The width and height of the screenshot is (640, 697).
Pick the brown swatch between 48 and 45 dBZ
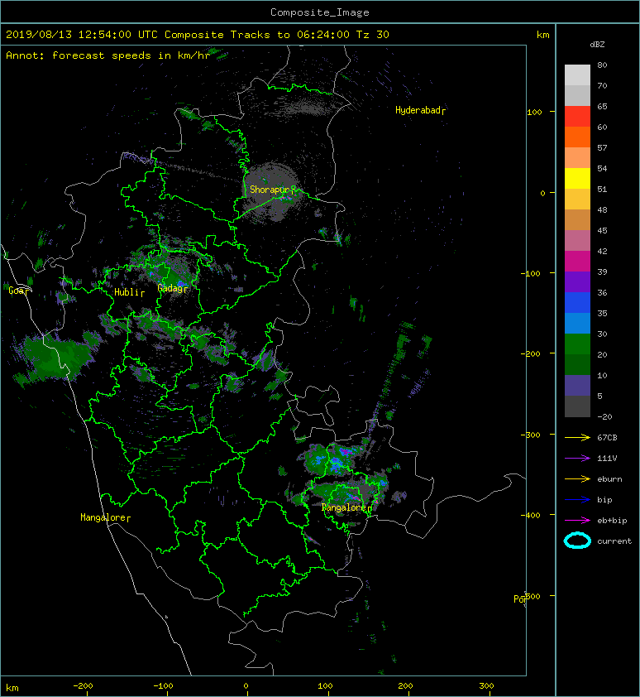tap(577, 219)
